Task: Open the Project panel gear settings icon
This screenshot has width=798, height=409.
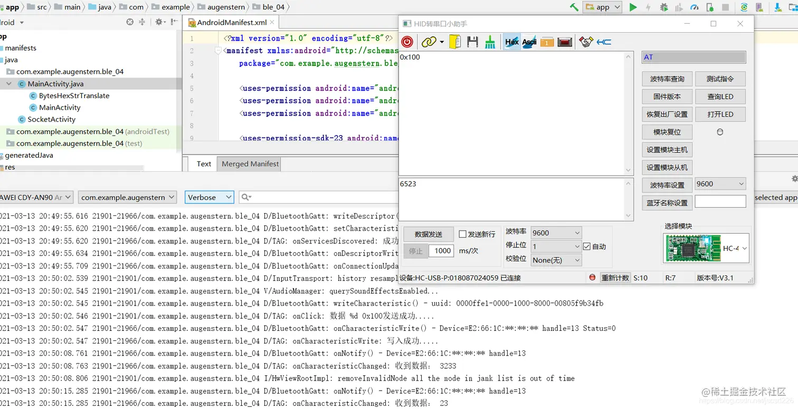Action: 159,22
